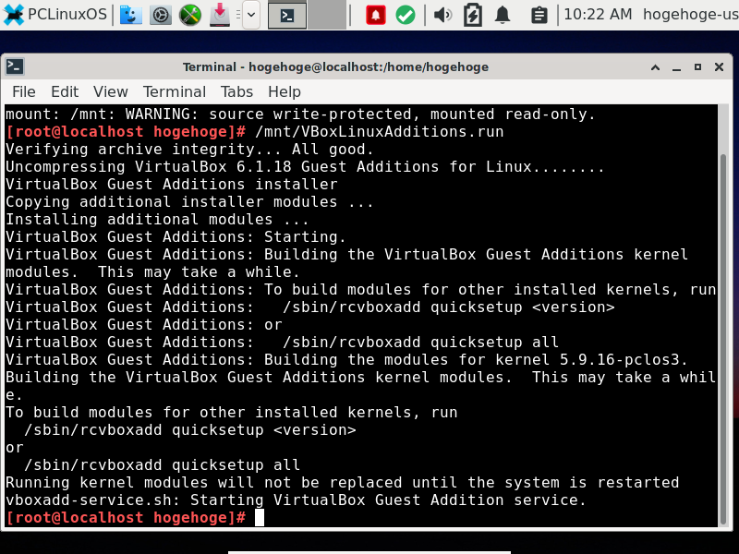Open the hogehoge user menu in the panel
This screenshot has width=739, height=554.
click(x=690, y=15)
